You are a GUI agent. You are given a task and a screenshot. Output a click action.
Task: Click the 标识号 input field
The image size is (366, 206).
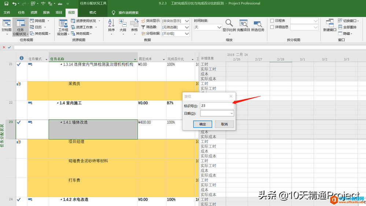(x=217, y=106)
